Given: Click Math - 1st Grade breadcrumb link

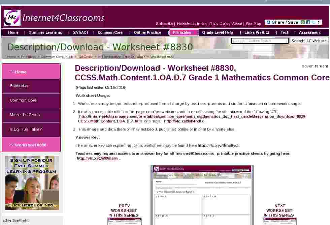Looking at the screenshot, I should click(81, 57).
